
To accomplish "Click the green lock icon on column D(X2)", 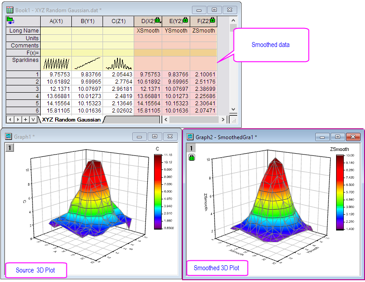I will (x=157, y=20).
